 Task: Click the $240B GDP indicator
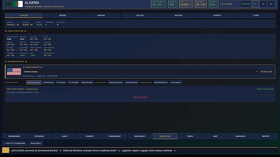pos(186,4)
